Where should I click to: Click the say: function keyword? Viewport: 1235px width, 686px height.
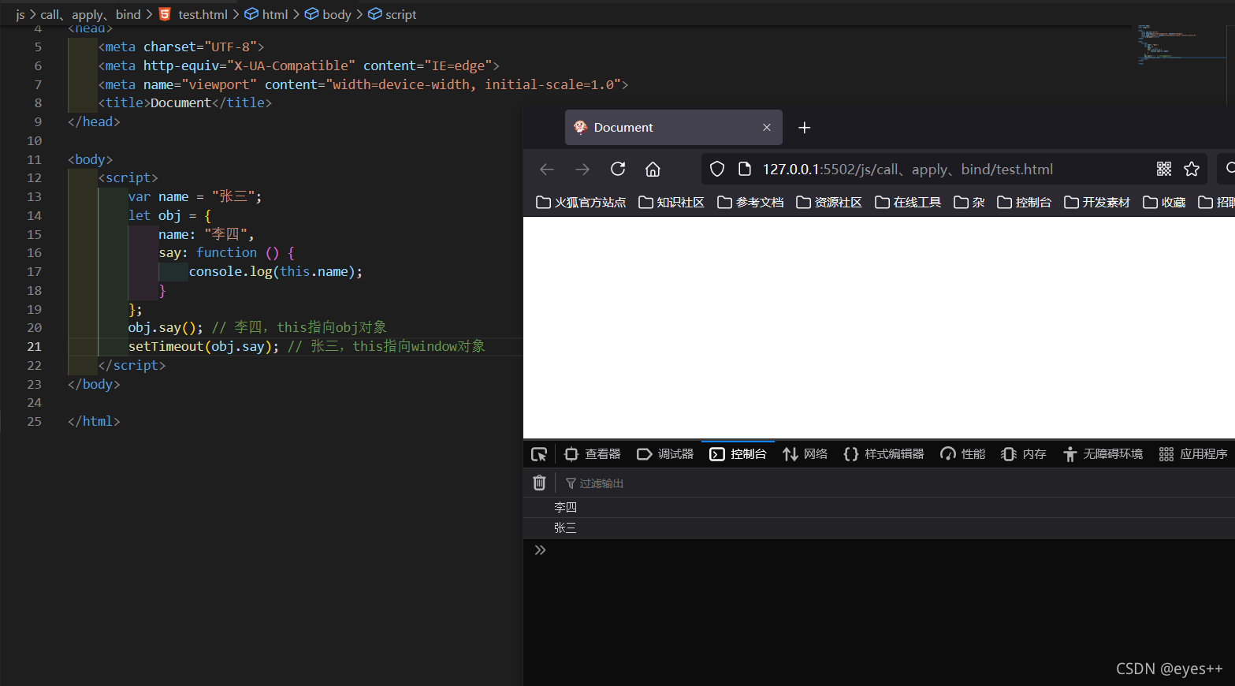227,253
